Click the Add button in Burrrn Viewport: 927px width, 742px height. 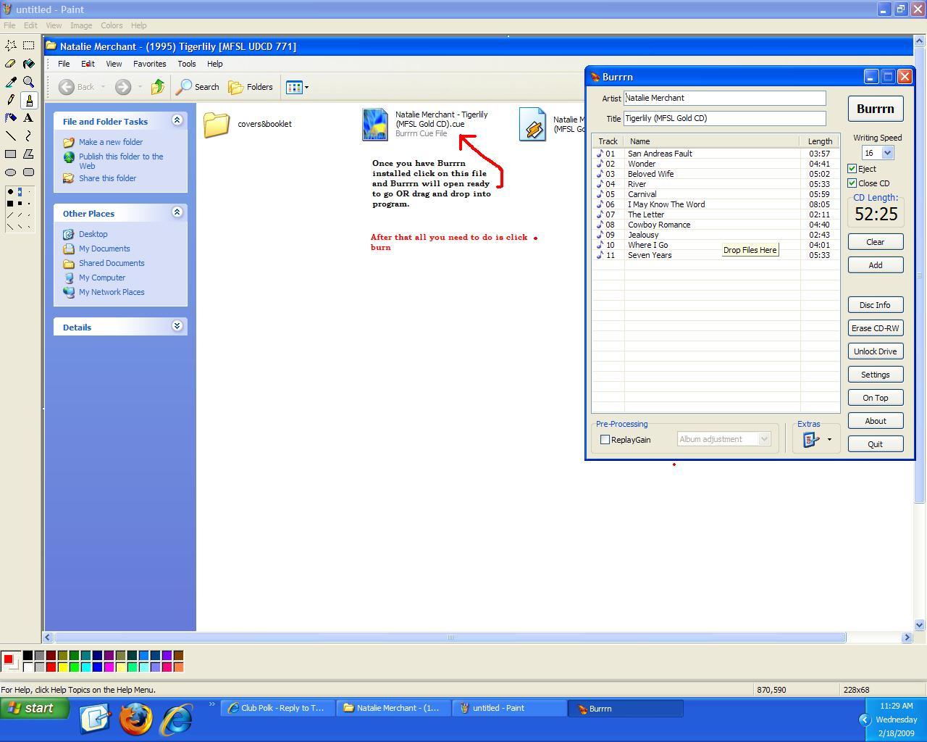point(876,265)
